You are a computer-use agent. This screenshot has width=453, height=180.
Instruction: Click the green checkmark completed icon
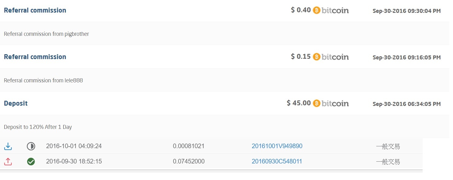[x=31, y=161]
